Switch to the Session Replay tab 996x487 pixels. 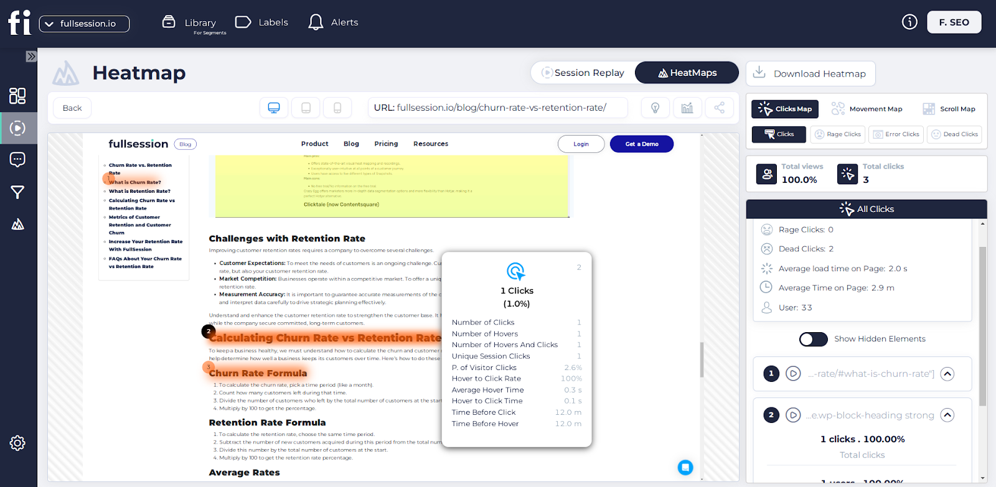(583, 73)
